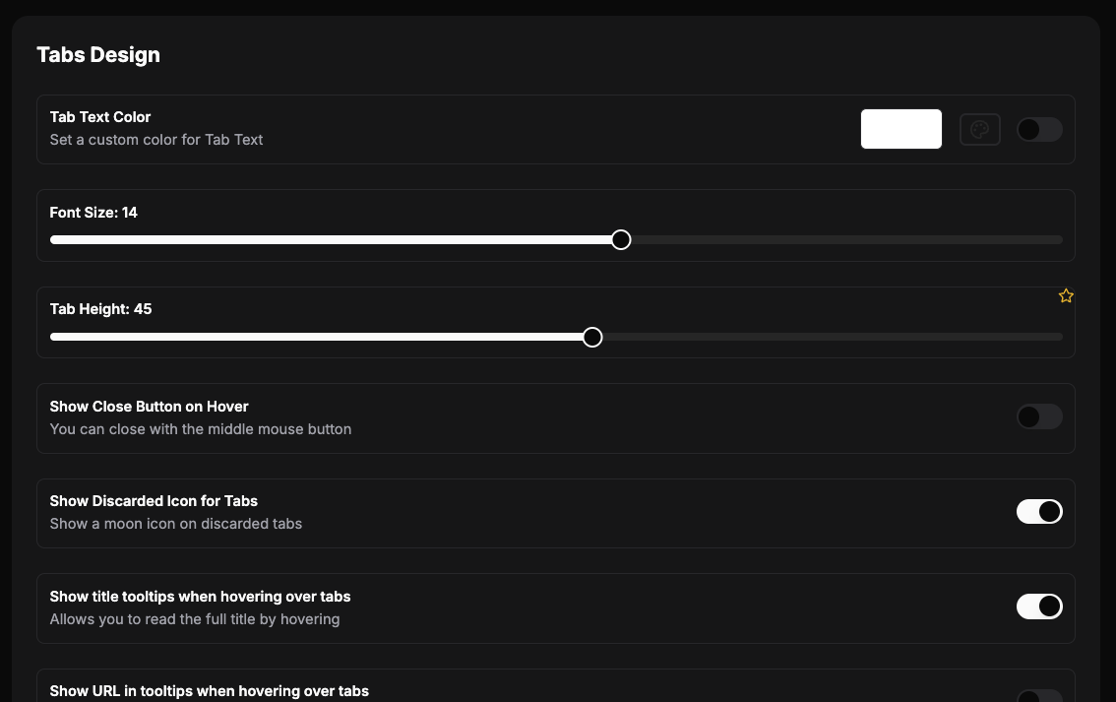The width and height of the screenshot is (1116, 702).
Task: Click the Tab Height: 45 label
Action: point(100,309)
